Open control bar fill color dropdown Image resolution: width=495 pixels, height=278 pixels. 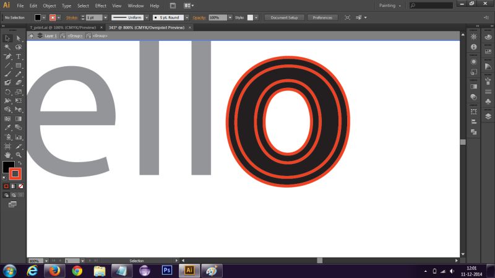[x=44, y=18]
